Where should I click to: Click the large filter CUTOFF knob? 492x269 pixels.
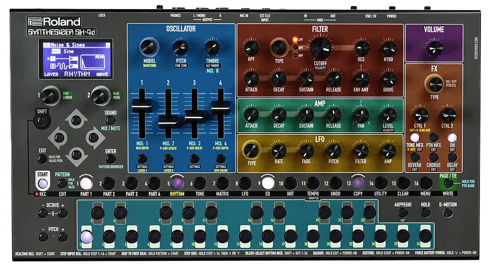point(320,48)
